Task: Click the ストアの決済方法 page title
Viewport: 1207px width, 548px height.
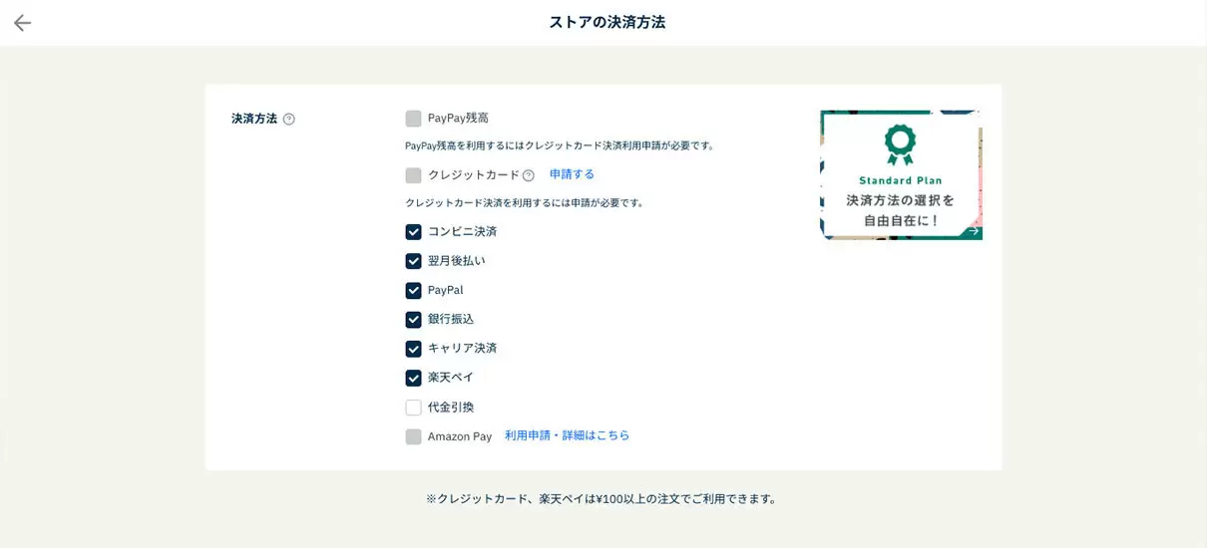Action: click(606, 22)
